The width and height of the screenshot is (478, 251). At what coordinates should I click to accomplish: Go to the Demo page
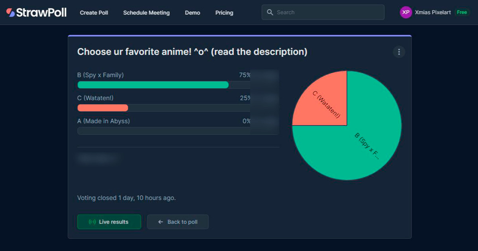[192, 13]
